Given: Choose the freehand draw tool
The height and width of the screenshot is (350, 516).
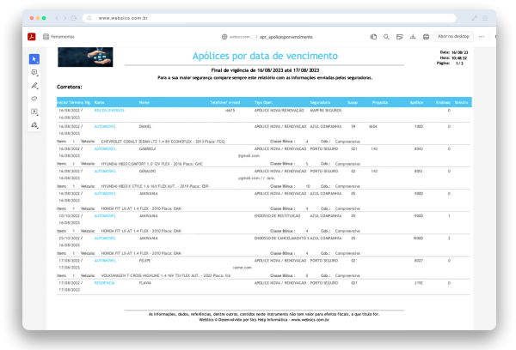Looking at the screenshot, I should (x=34, y=99).
